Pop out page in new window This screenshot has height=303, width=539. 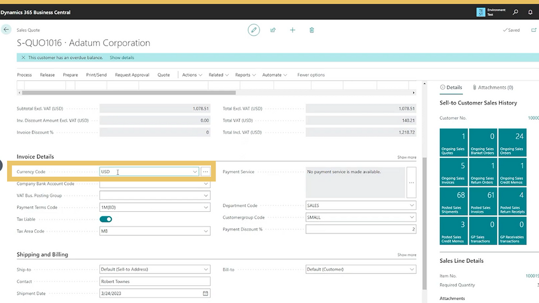coord(534,30)
